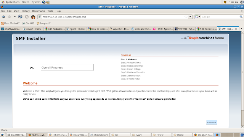Screen dimensions: 244x137
Task: Expand the Support bookmarks folder
Action: (43, 23)
